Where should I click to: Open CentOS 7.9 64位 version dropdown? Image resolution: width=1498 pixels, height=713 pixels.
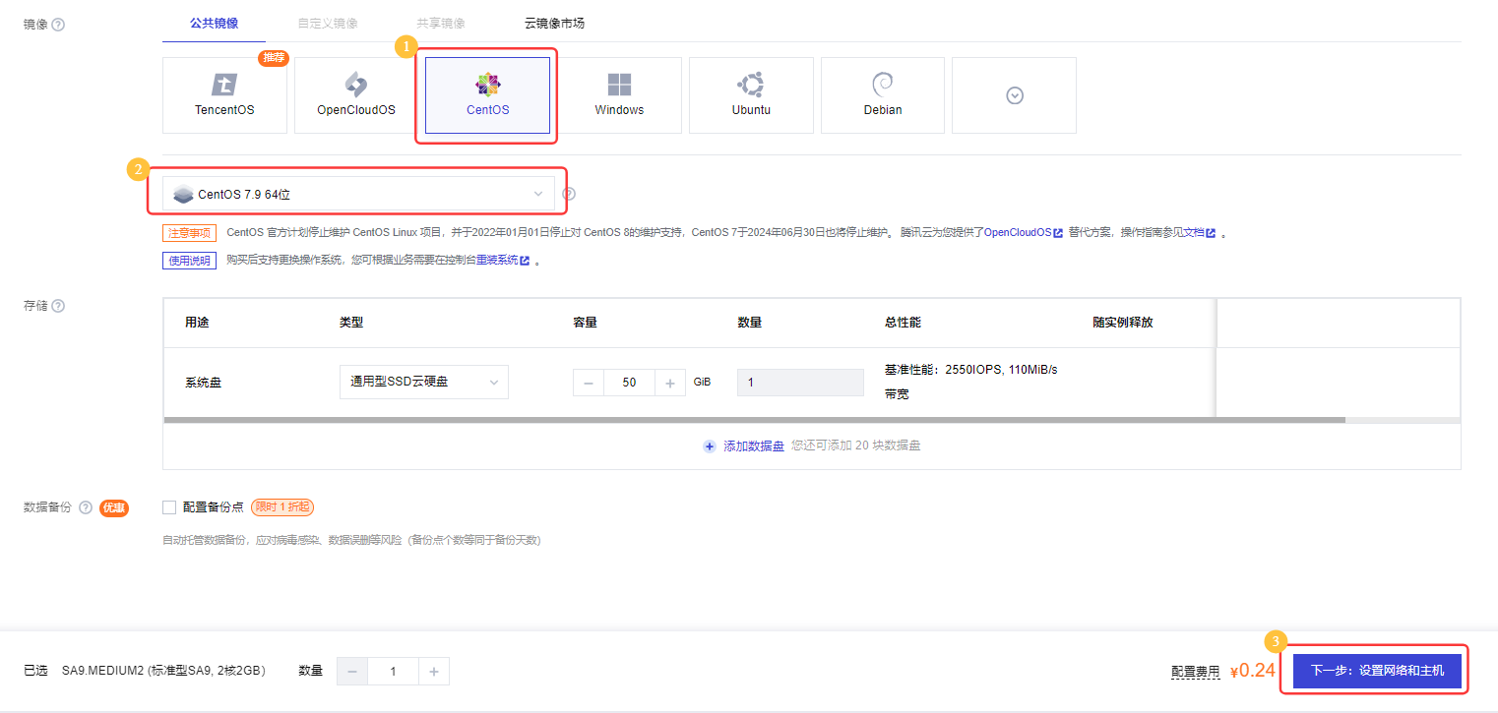tap(358, 194)
